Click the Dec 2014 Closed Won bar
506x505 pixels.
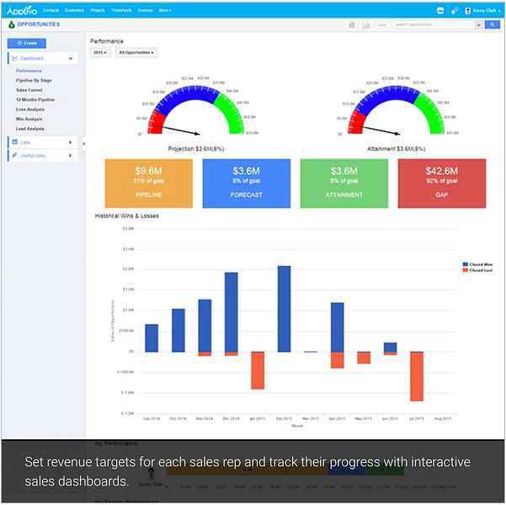[x=231, y=312]
